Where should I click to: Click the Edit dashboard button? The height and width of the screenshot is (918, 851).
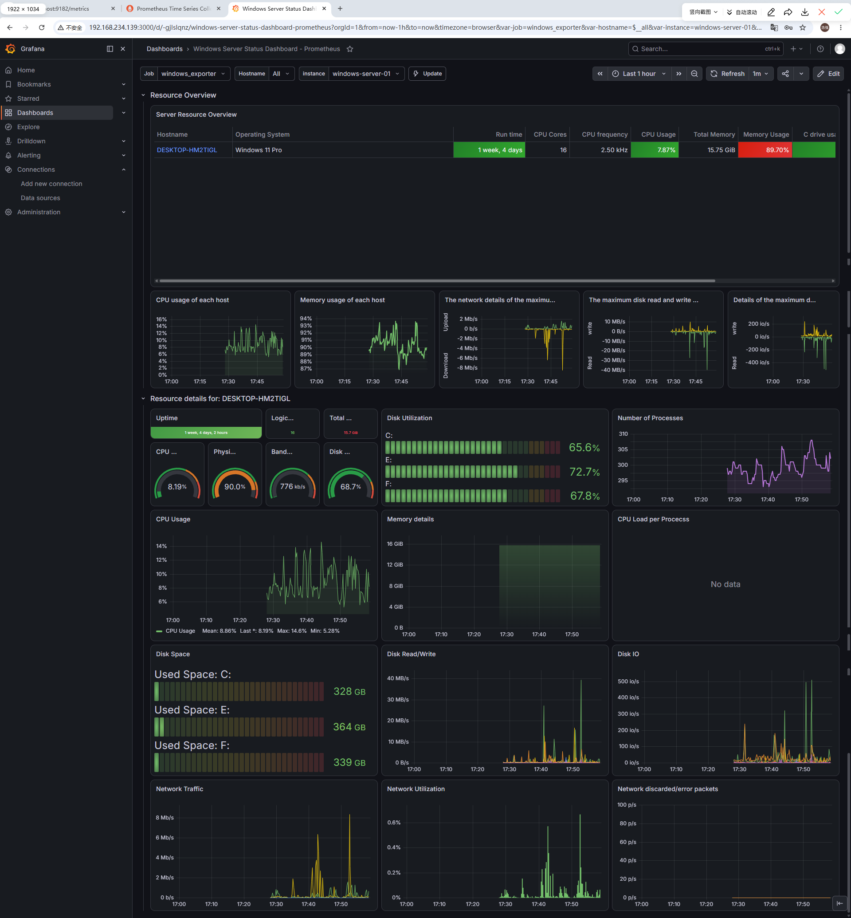coord(828,74)
